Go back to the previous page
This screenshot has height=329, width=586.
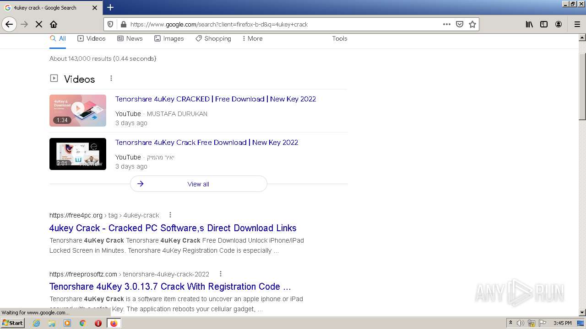tap(9, 24)
